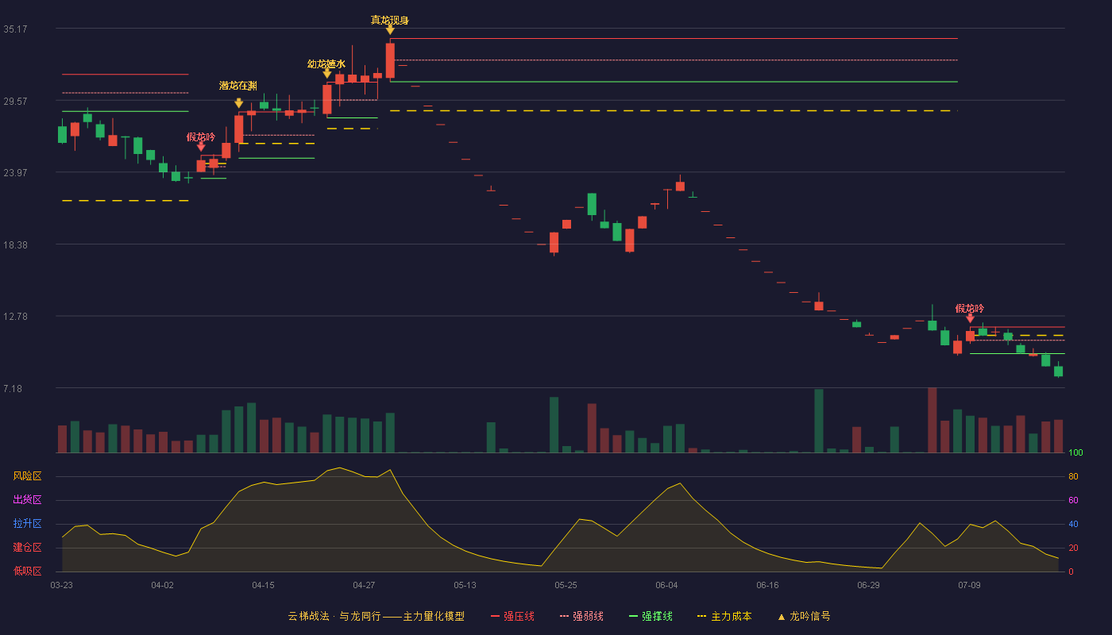Click the 04-15 date axis label
Viewport: 1112px width, 635px height.
tap(263, 585)
